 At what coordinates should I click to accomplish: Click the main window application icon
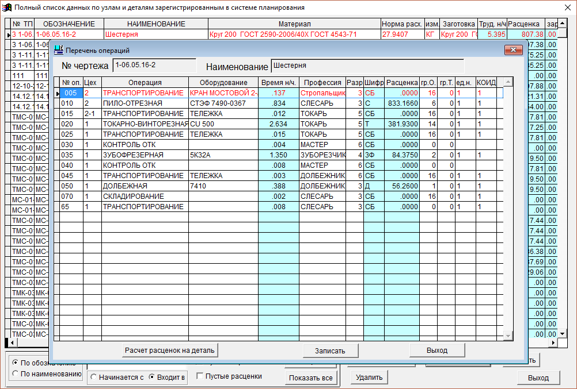[6, 7]
